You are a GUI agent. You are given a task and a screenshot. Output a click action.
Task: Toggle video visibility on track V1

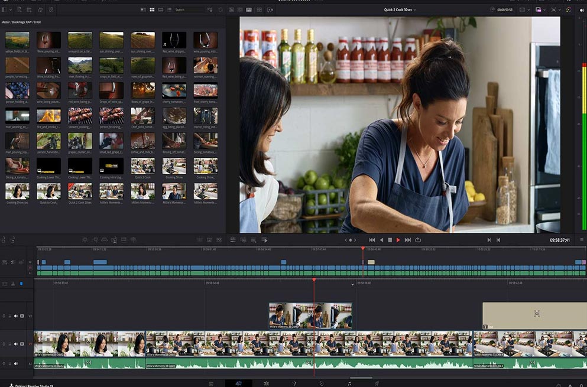coord(22,344)
